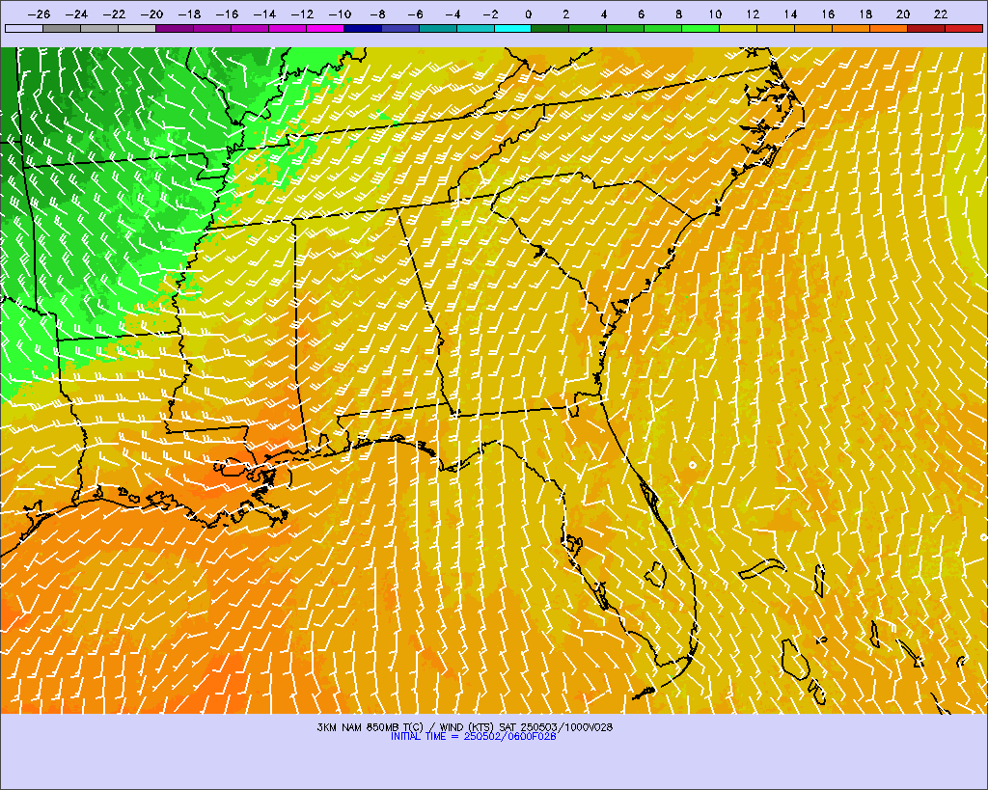
Task: Click the -2 legend label
Action: coord(490,14)
